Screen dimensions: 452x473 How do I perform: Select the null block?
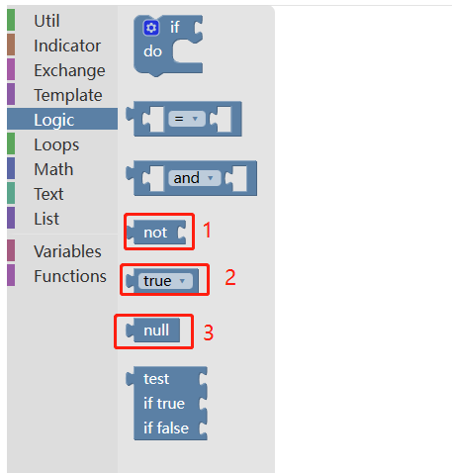click(x=153, y=331)
